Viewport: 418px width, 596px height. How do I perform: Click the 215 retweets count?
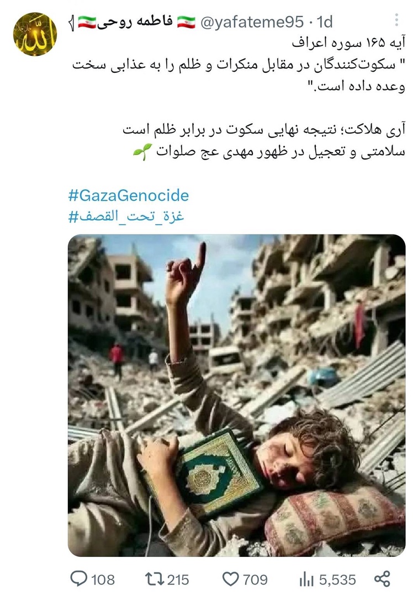tap(178, 579)
